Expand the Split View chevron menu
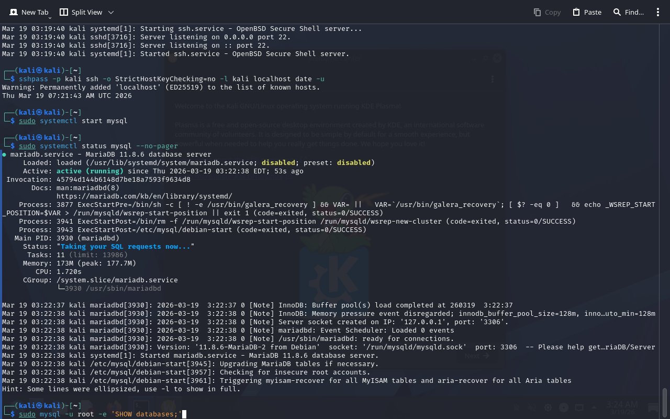This screenshot has height=419, width=670. (110, 12)
